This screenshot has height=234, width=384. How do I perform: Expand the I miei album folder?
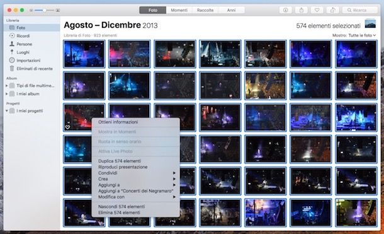tap(7, 94)
